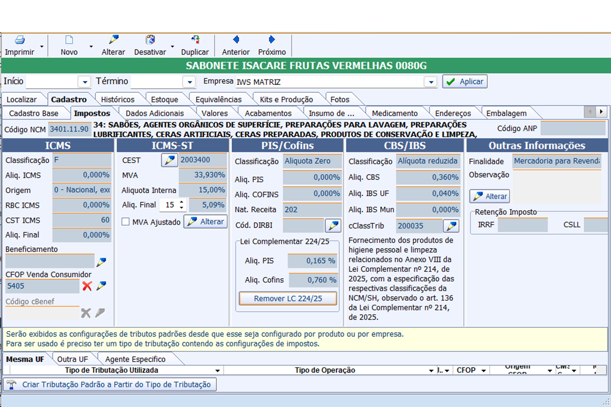
Task: Select the Outra UF tab
Action: (x=72, y=359)
